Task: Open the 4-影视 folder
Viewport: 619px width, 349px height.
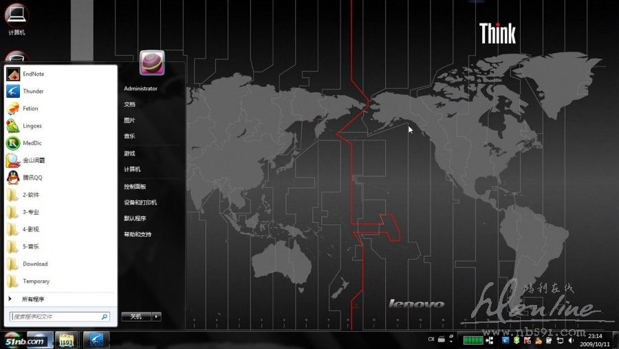Action: pyautogui.click(x=61, y=229)
